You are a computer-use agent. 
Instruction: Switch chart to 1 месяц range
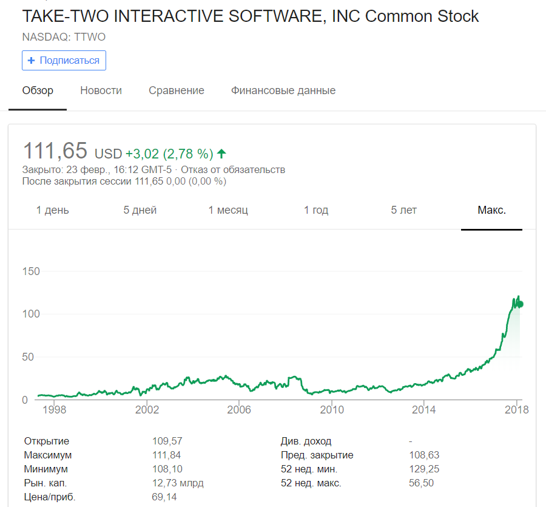[x=228, y=210]
